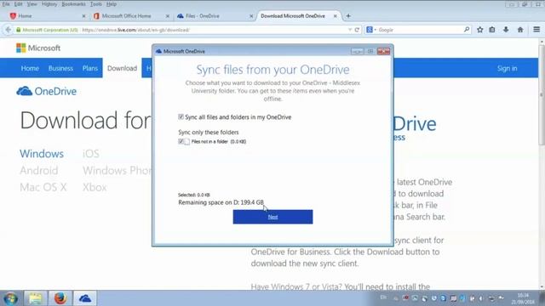The height and width of the screenshot is (306, 545).
Task: Close the Microsoft Office Home tab
Action: coord(168,16)
